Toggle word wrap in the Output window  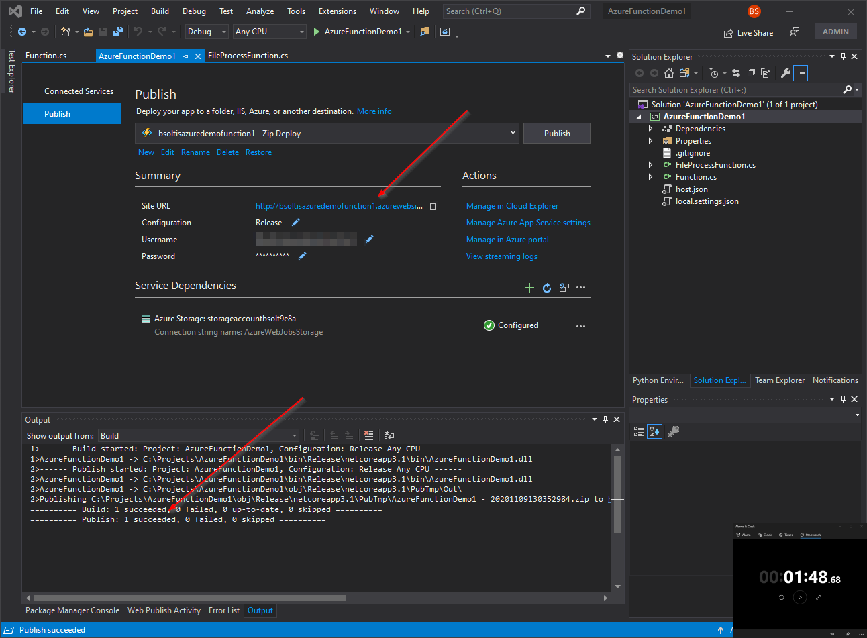point(389,435)
